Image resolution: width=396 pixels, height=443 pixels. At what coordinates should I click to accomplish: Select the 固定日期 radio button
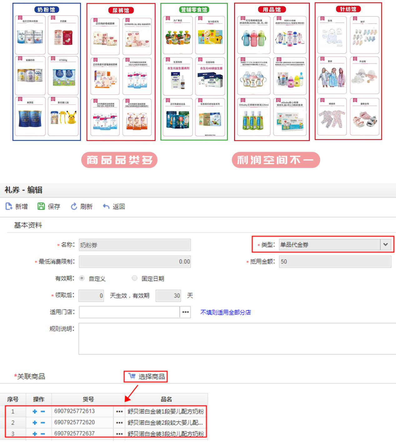(x=135, y=278)
